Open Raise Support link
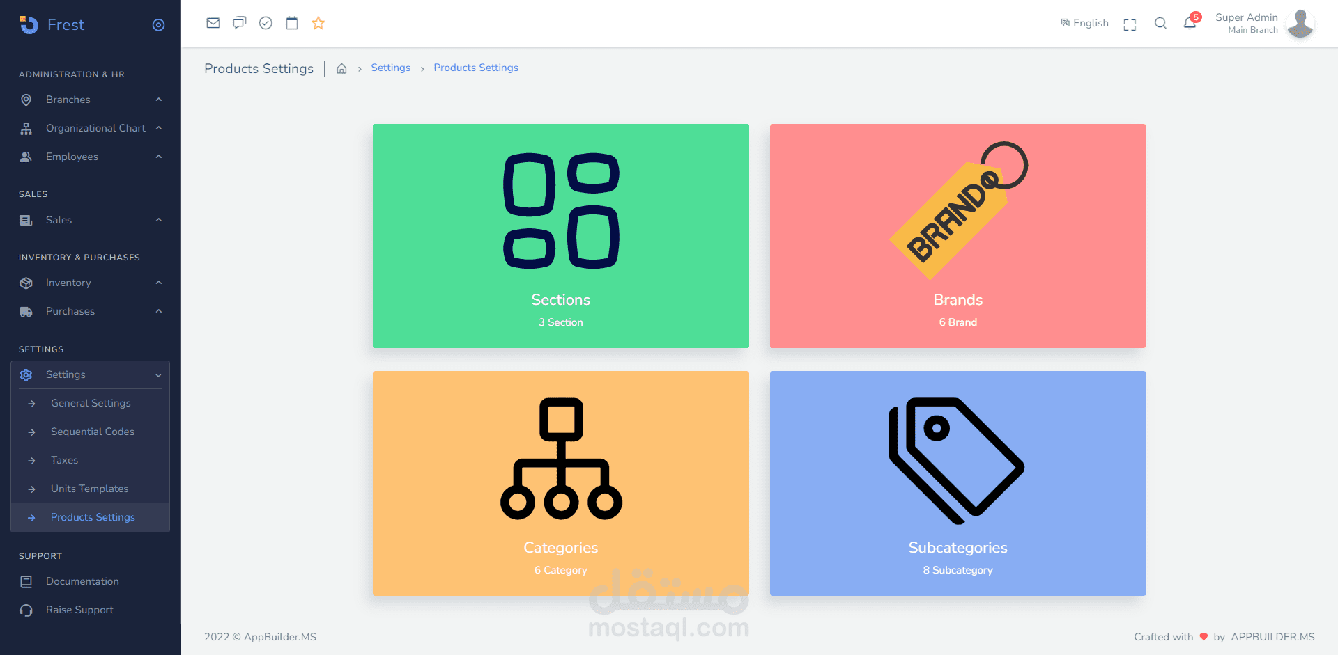Viewport: 1338px width, 655px height. 91,610
